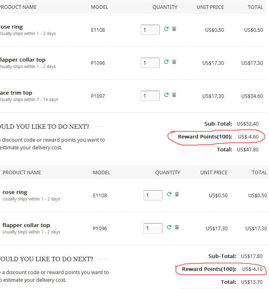This screenshot has height=289, width=269.
Task: Delete lace trim top from cart
Action: point(174,95)
